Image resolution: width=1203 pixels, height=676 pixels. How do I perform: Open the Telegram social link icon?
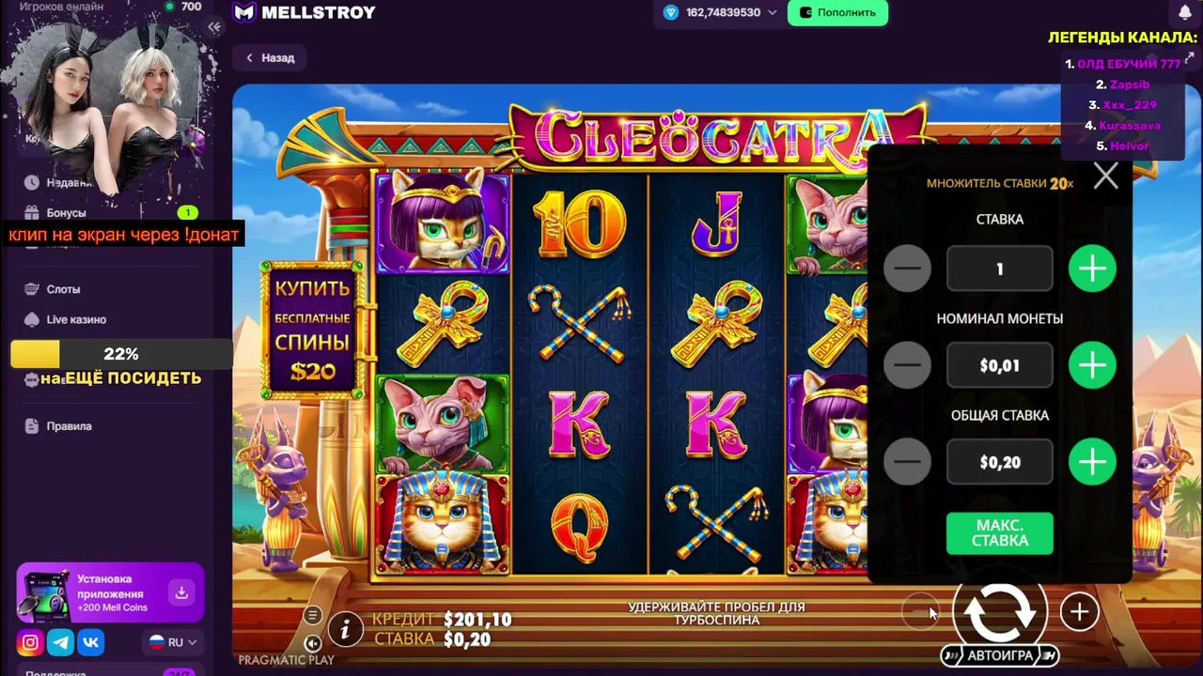61,642
